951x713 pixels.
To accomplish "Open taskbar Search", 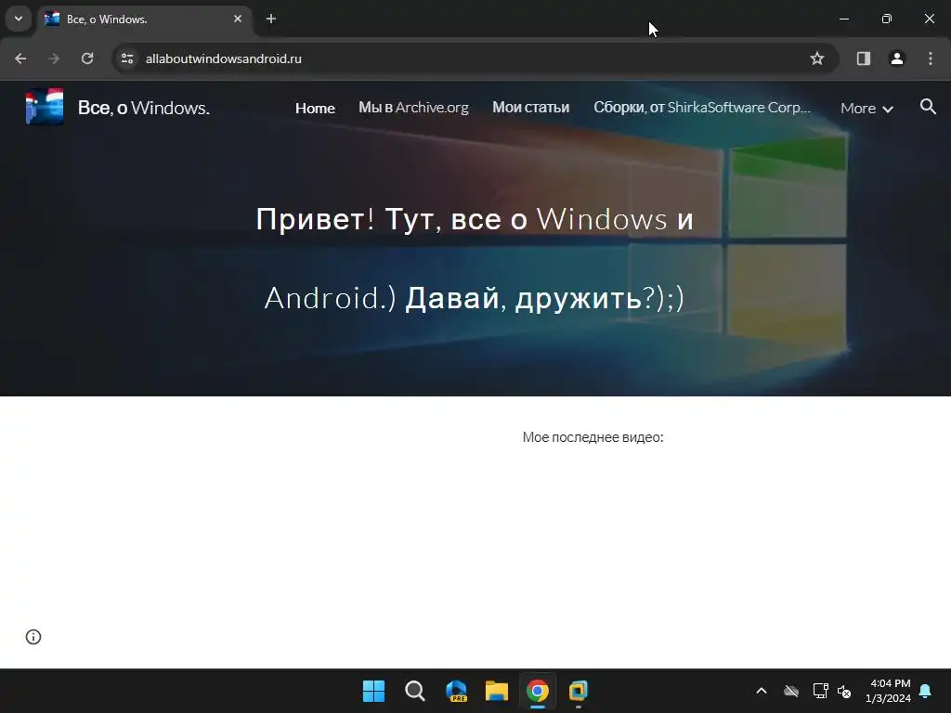I will pos(415,691).
